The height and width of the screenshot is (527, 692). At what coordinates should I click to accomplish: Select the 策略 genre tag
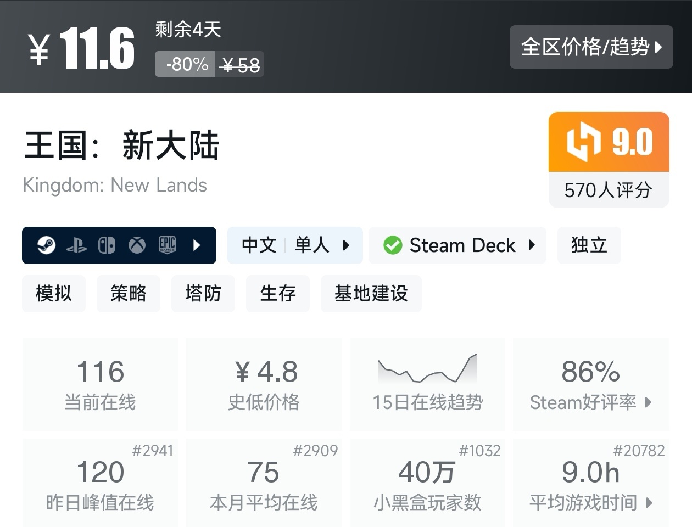coord(129,294)
